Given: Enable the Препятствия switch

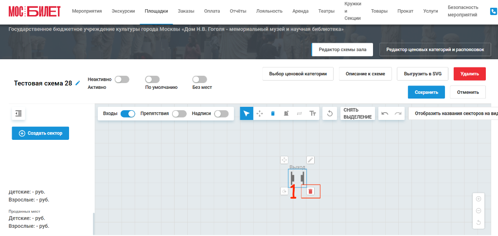Looking at the screenshot, I should 179,114.
